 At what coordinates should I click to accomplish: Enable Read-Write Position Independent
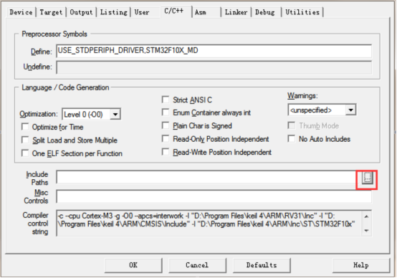166,152
